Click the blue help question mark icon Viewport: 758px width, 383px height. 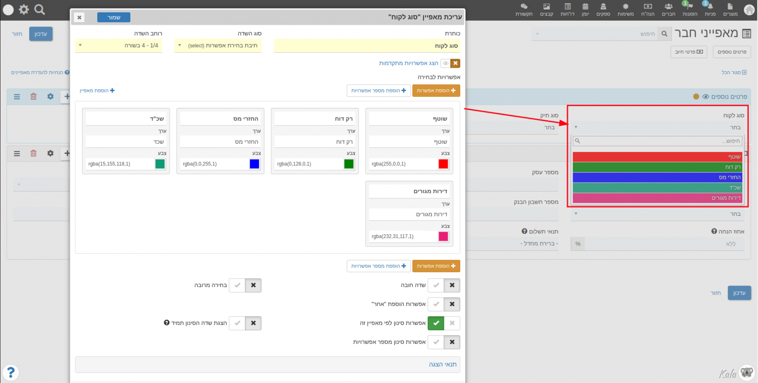11,372
